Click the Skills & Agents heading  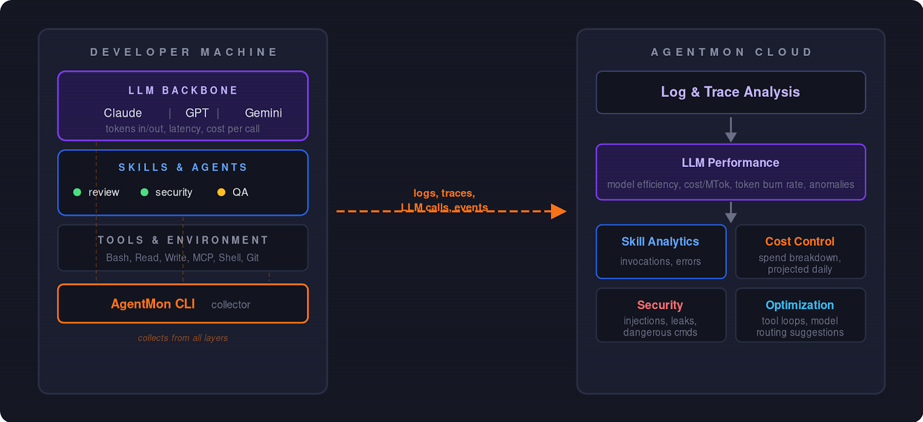[x=183, y=168]
